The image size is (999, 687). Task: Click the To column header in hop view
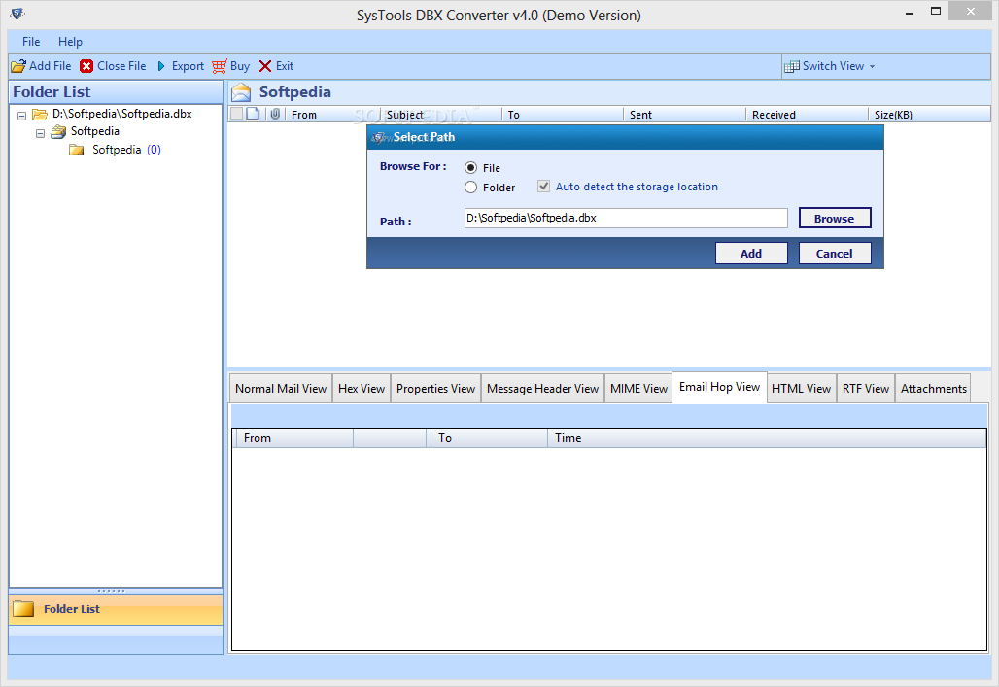(x=488, y=438)
